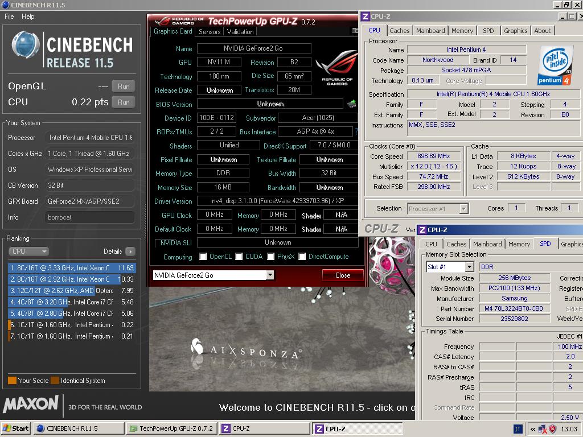Open the NVIDIA GeForce2 Go card selector dropdown
Screen dimensions: 583x437
click(x=270, y=275)
